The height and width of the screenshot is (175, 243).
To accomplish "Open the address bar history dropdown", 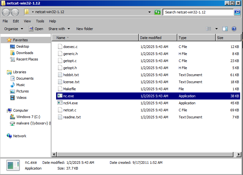I will (x=149, y=12).
